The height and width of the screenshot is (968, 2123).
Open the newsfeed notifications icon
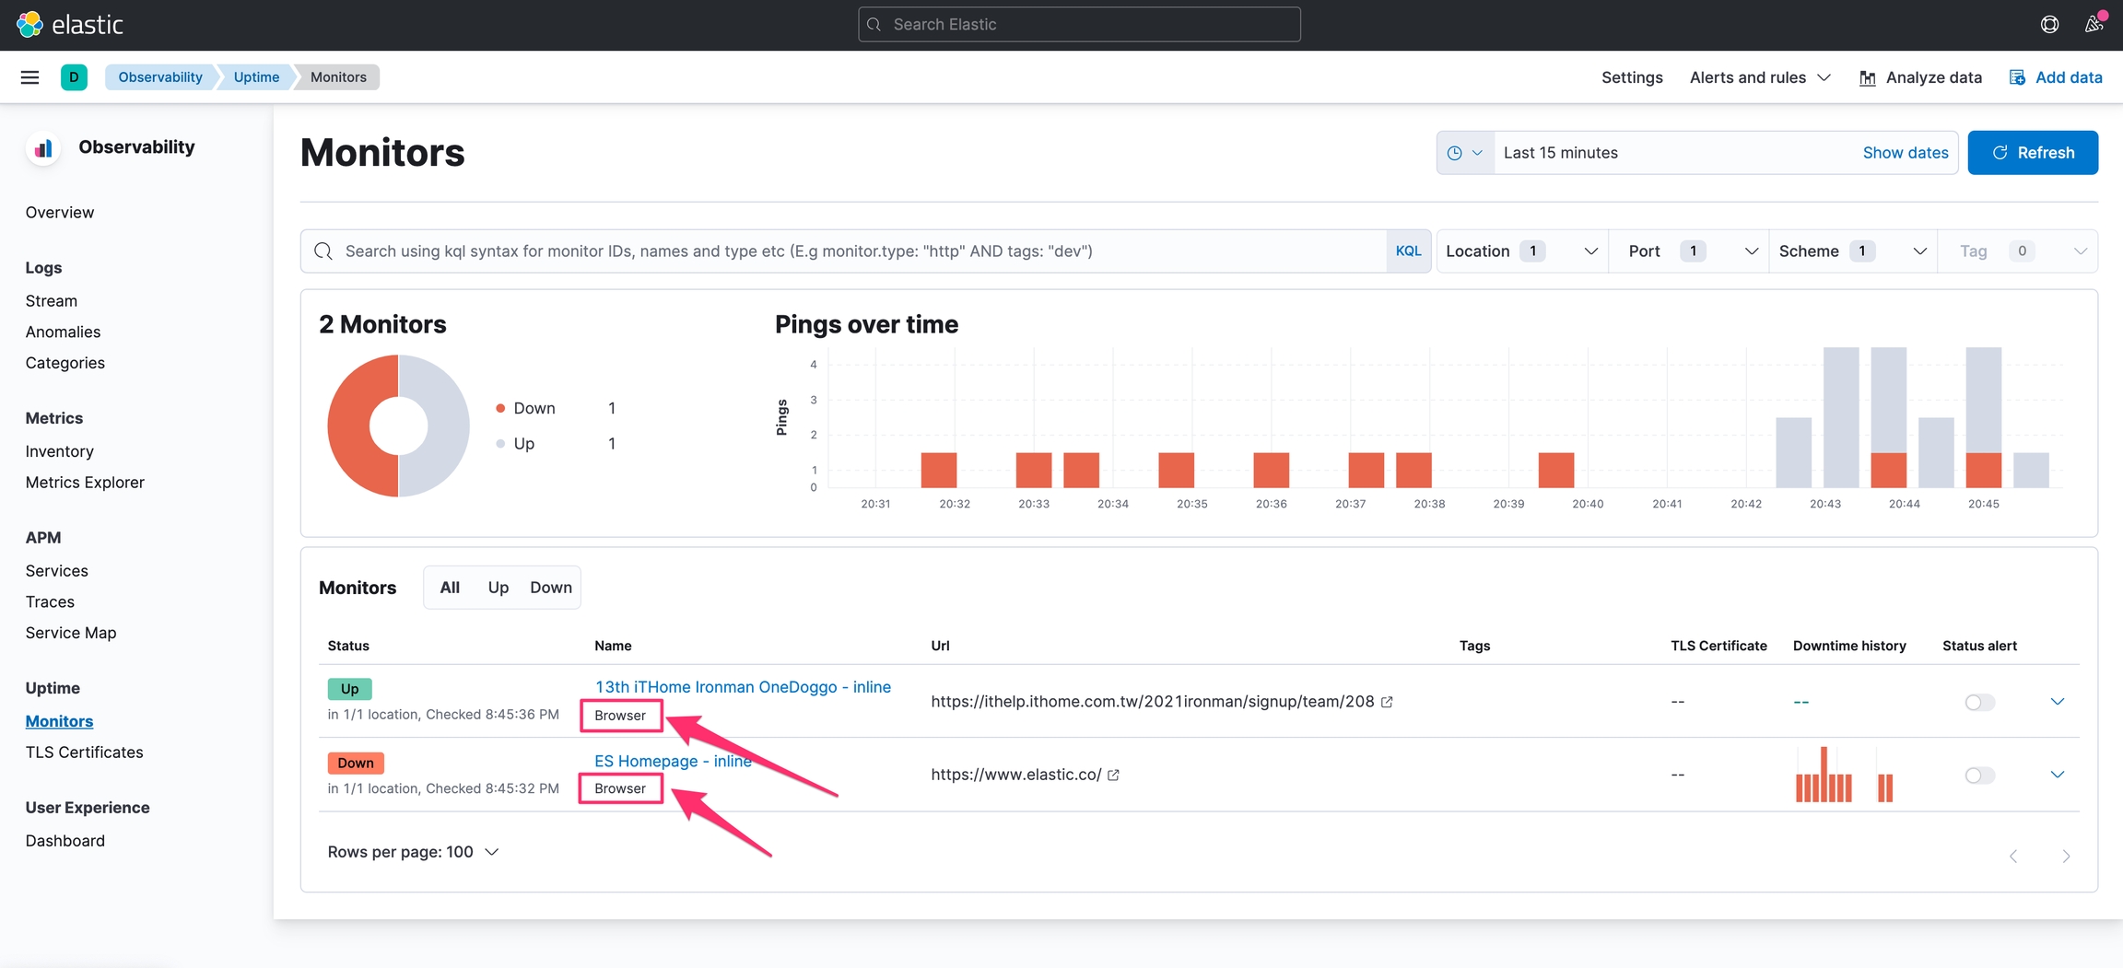[x=2094, y=25]
